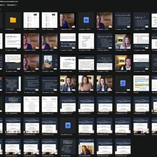157x157 pixels.
Task: Expand the Date added filter dropdown
Action: (x=12, y=5)
